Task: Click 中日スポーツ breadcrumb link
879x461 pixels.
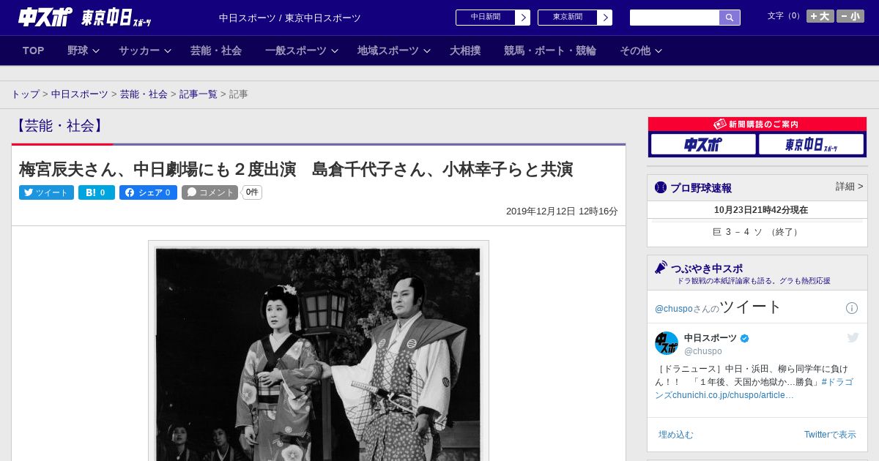Action: tap(80, 94)
